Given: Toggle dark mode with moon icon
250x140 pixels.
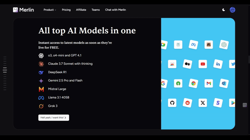Looking at the screenshot, I should [x=223, y=10].
